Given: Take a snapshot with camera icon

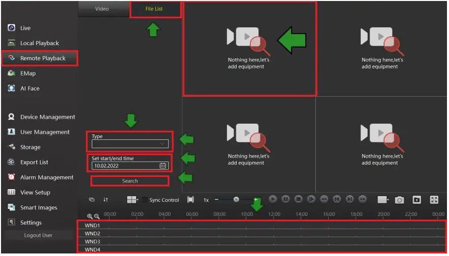Looking at the screenshot, I should click(399, 200).
